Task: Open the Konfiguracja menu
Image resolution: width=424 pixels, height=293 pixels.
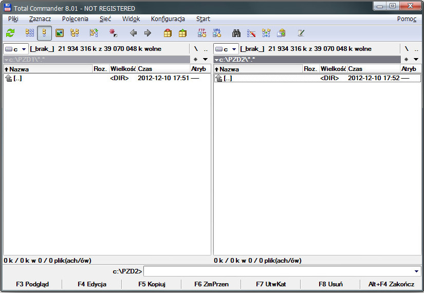Action: tap(168, 19)
